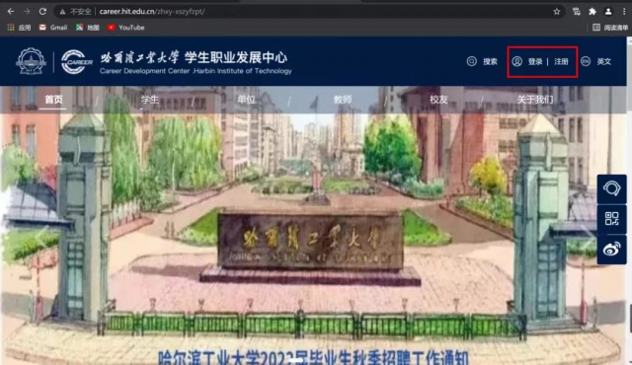Click the carousel next slide arrow
The height and width of the screenshot is (365, 632).
tap(588, 238)
